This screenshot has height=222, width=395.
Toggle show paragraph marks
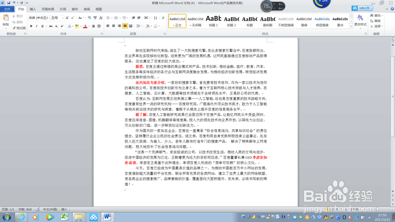(163, 18)
